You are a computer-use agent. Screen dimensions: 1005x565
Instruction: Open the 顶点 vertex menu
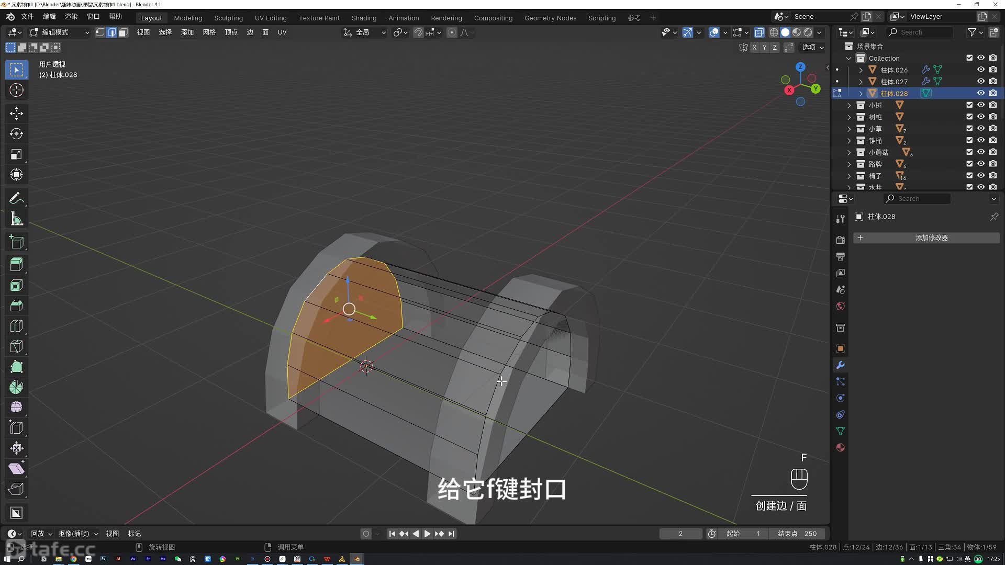pyautogui.click(x=231, y=32)
